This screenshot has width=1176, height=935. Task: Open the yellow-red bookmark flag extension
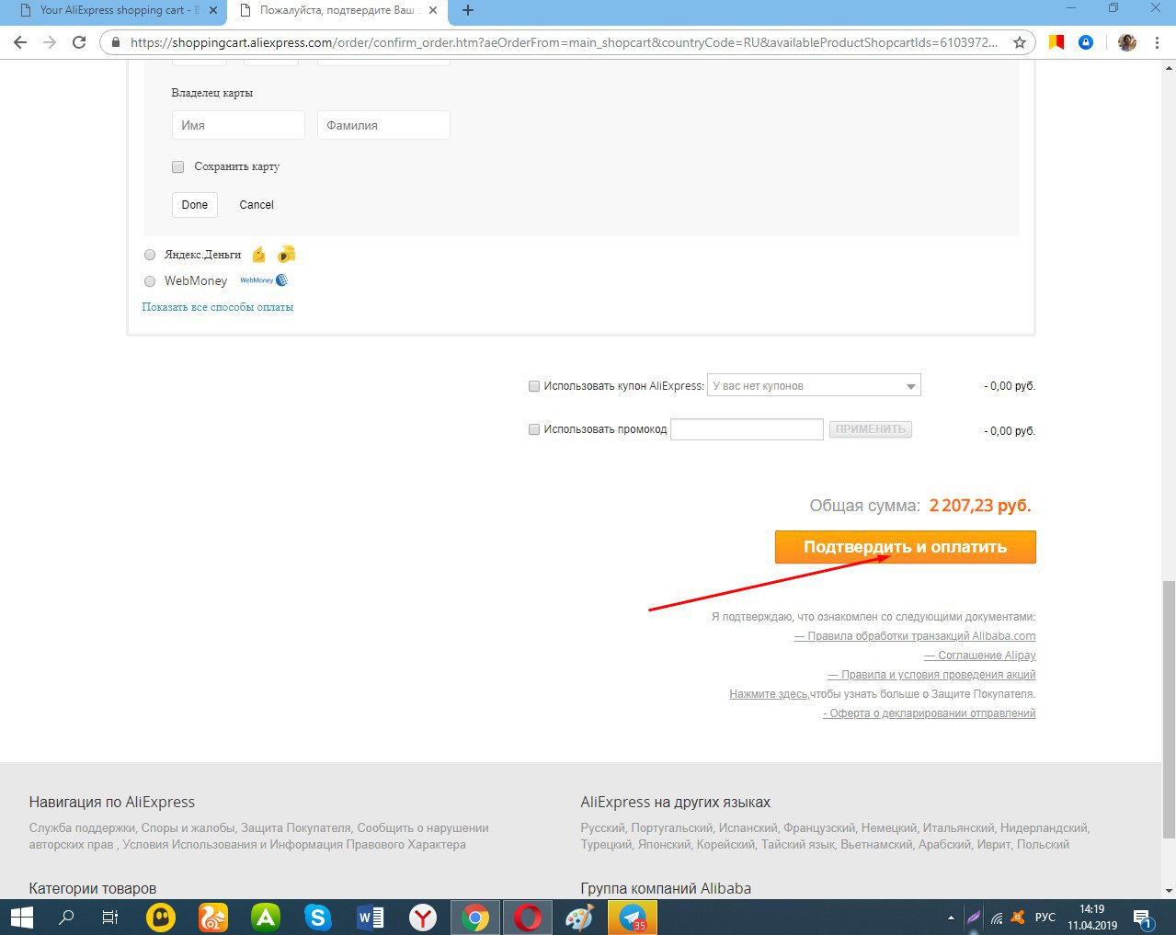click(x=1056, y=42)
